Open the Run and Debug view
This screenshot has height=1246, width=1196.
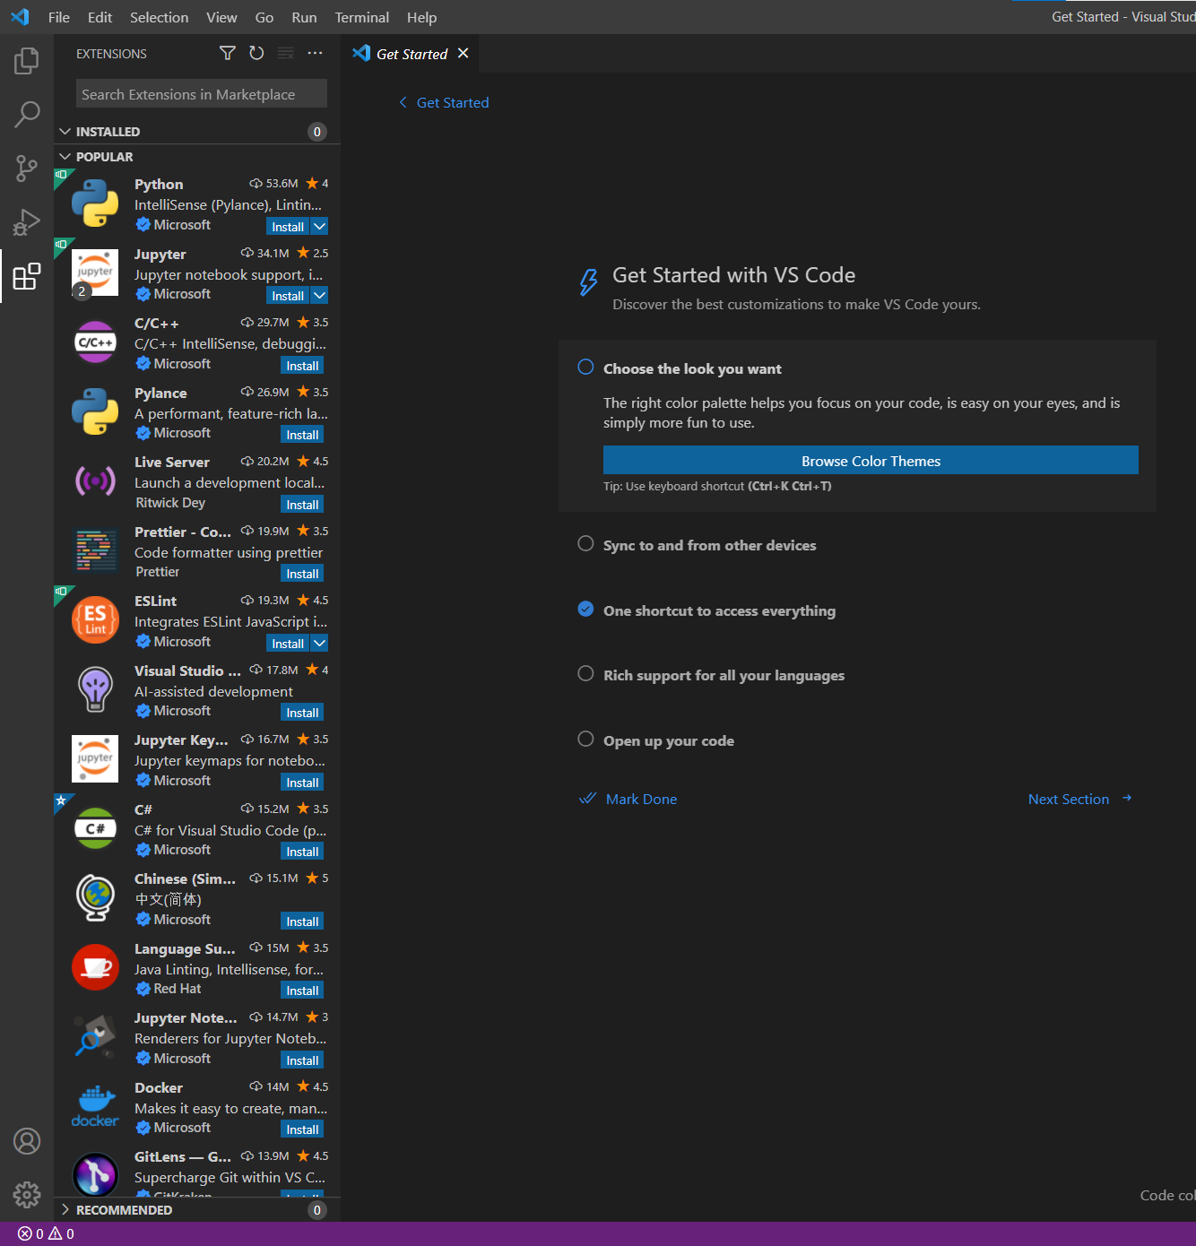(x=26, y=222)
